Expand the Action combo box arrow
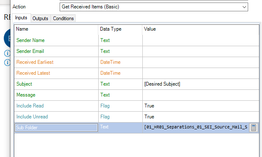Screen dimensions: 262x157 244,7
